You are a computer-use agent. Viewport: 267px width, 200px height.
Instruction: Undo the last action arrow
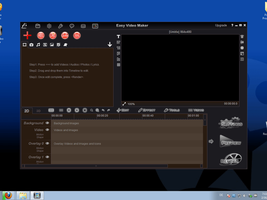pos(103,110)
